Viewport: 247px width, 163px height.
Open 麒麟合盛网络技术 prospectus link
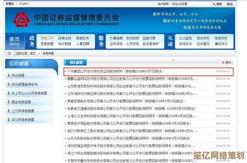[132, 79]
